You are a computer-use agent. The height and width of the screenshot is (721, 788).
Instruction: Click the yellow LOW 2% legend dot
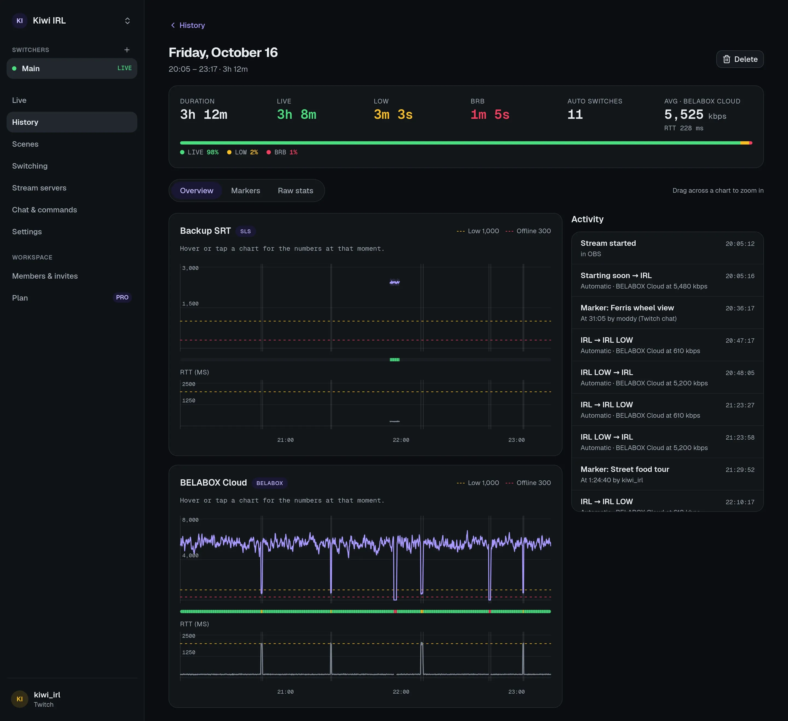tap(229, 152)
